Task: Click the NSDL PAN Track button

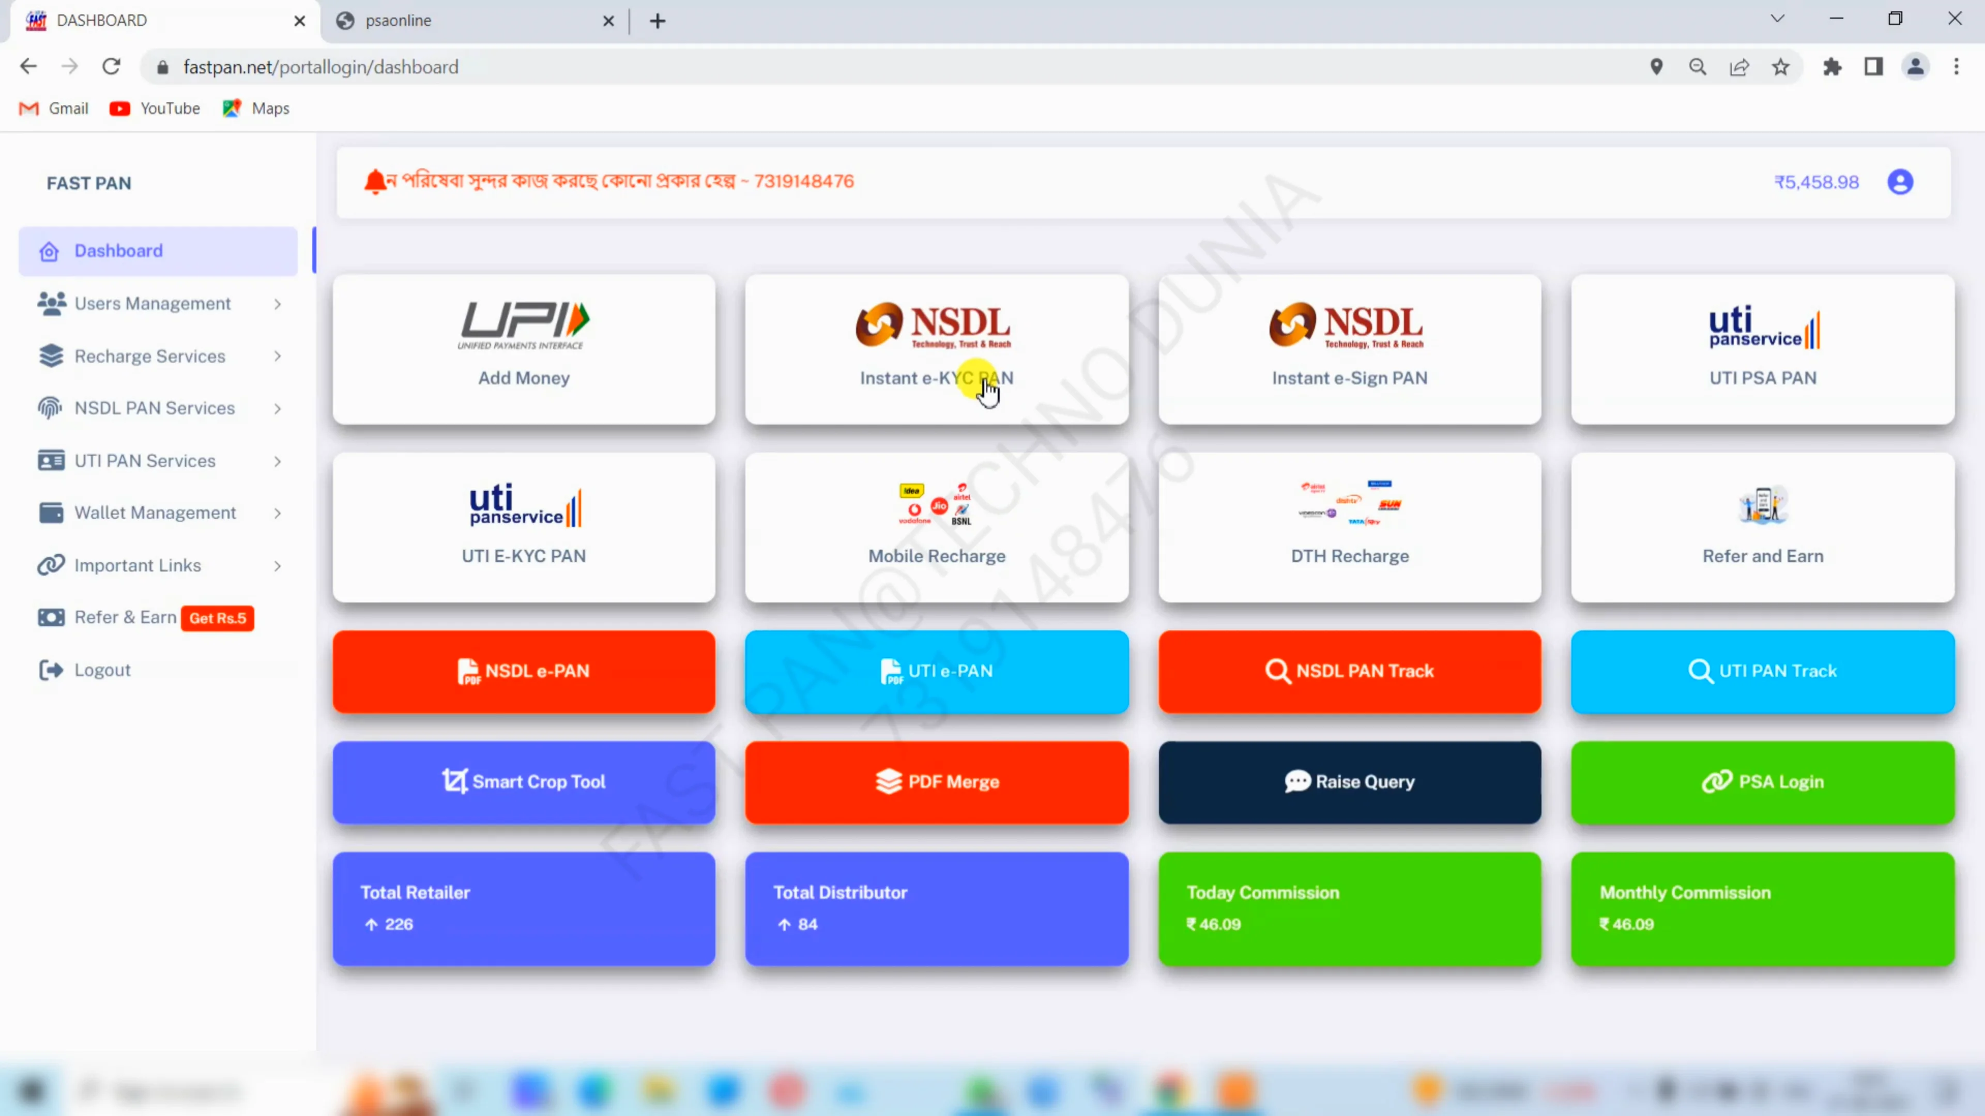Action: point(1349,671)
